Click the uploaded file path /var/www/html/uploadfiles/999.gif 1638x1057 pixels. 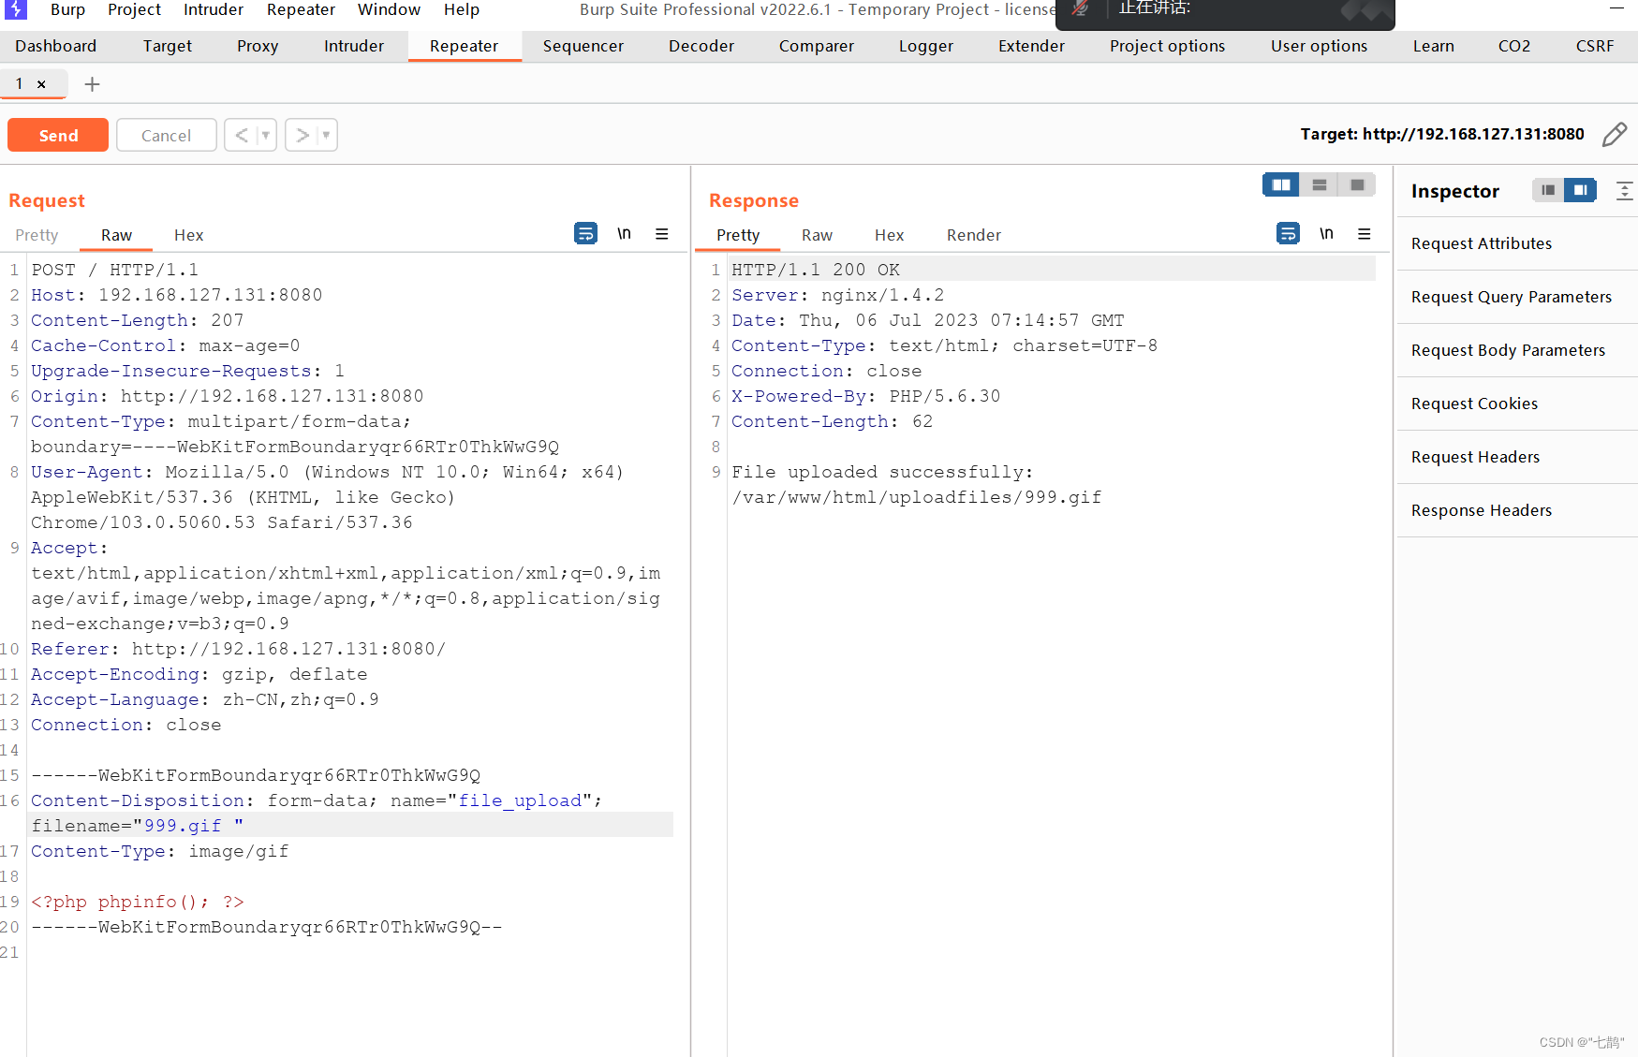(917, 497)
